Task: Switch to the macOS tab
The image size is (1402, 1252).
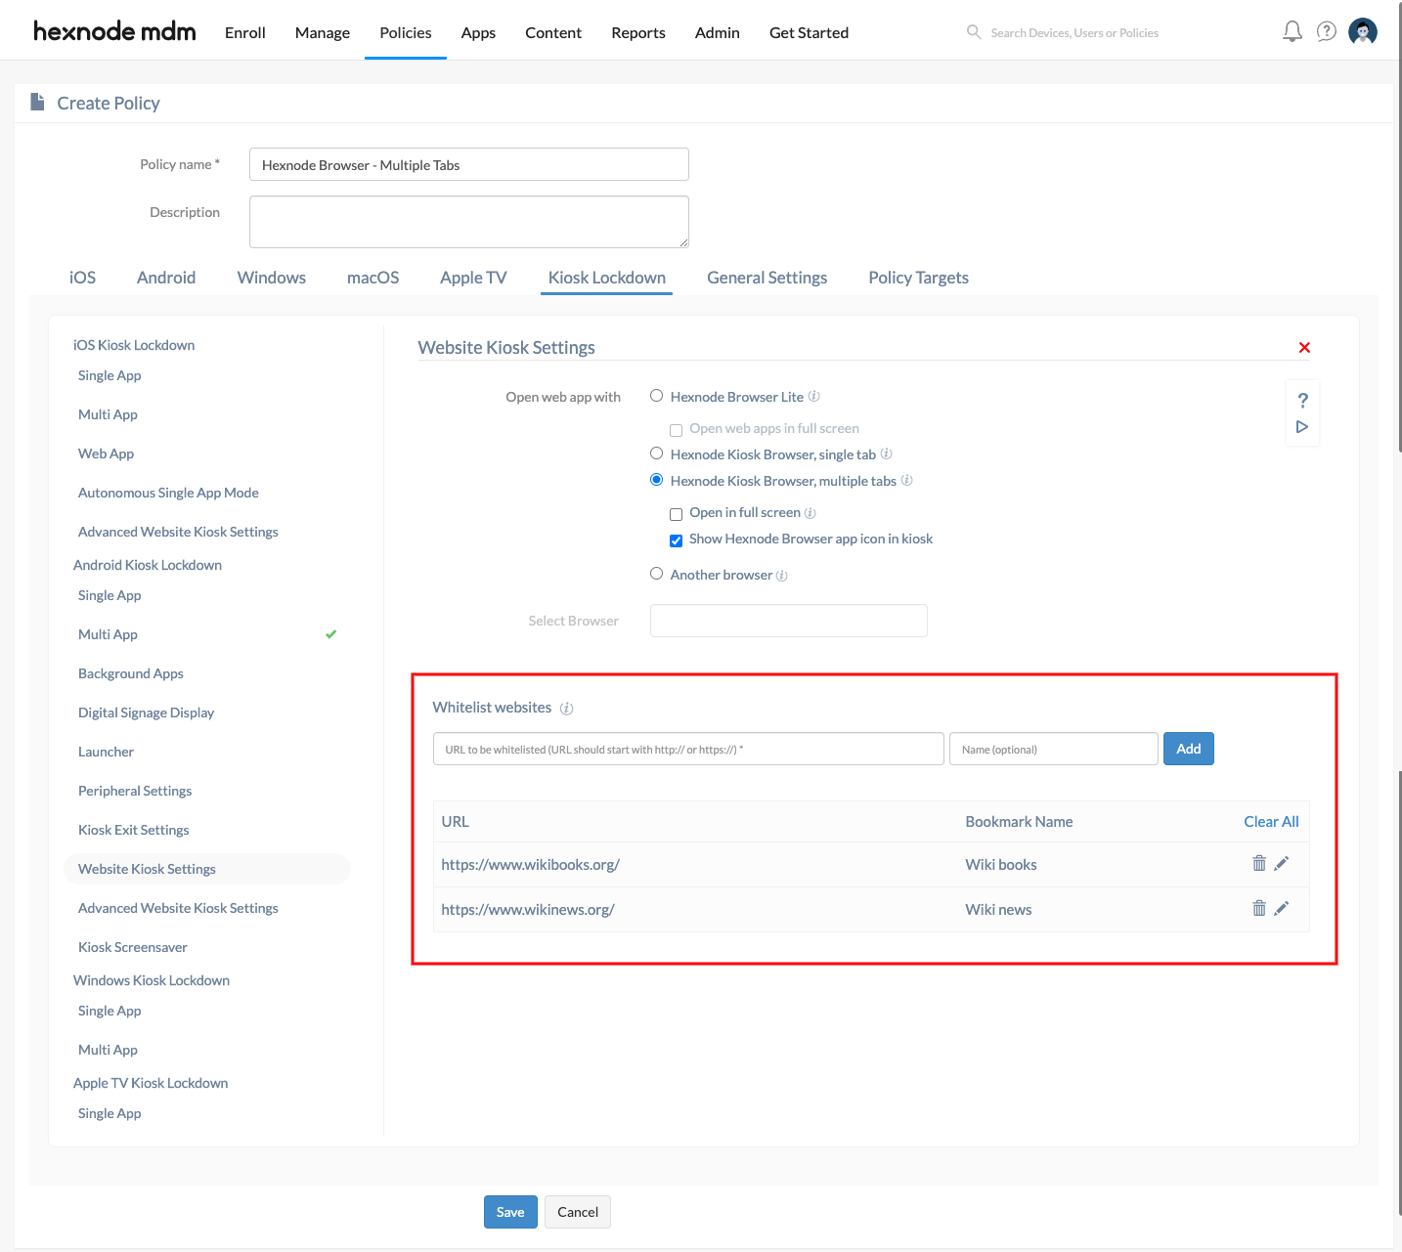Action: (x=373, y=278)
